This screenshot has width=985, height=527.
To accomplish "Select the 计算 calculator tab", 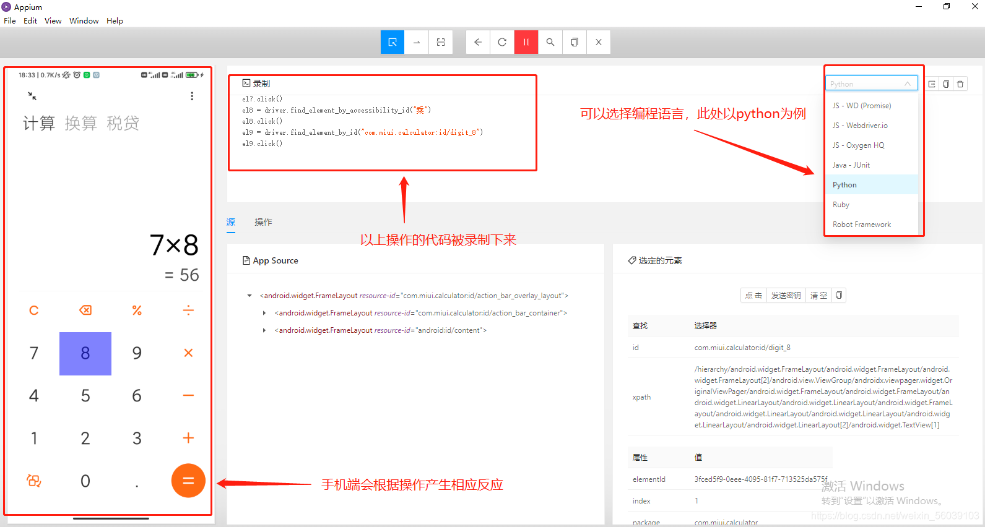I will 39,123.
